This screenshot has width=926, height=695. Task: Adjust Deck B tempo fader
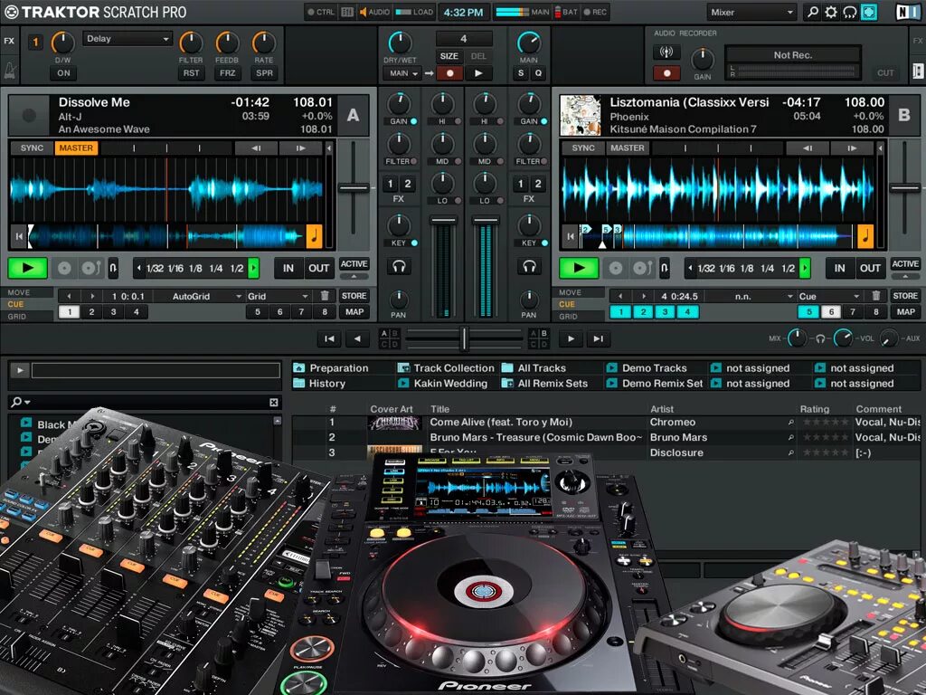pos(904,188)
